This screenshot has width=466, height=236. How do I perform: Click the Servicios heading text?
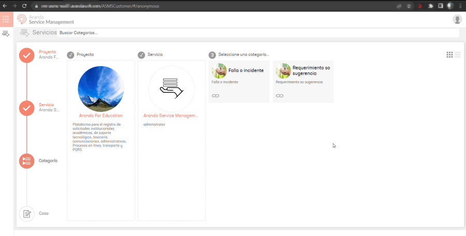coord(45,33)
